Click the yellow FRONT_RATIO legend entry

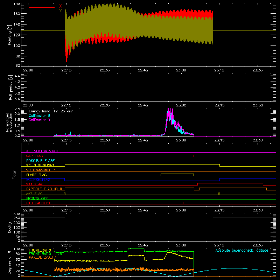pyautogui.click(x=40, y=250)
